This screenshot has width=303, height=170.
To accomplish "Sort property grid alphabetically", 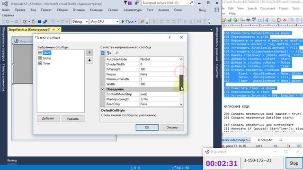I will point(109,53).
